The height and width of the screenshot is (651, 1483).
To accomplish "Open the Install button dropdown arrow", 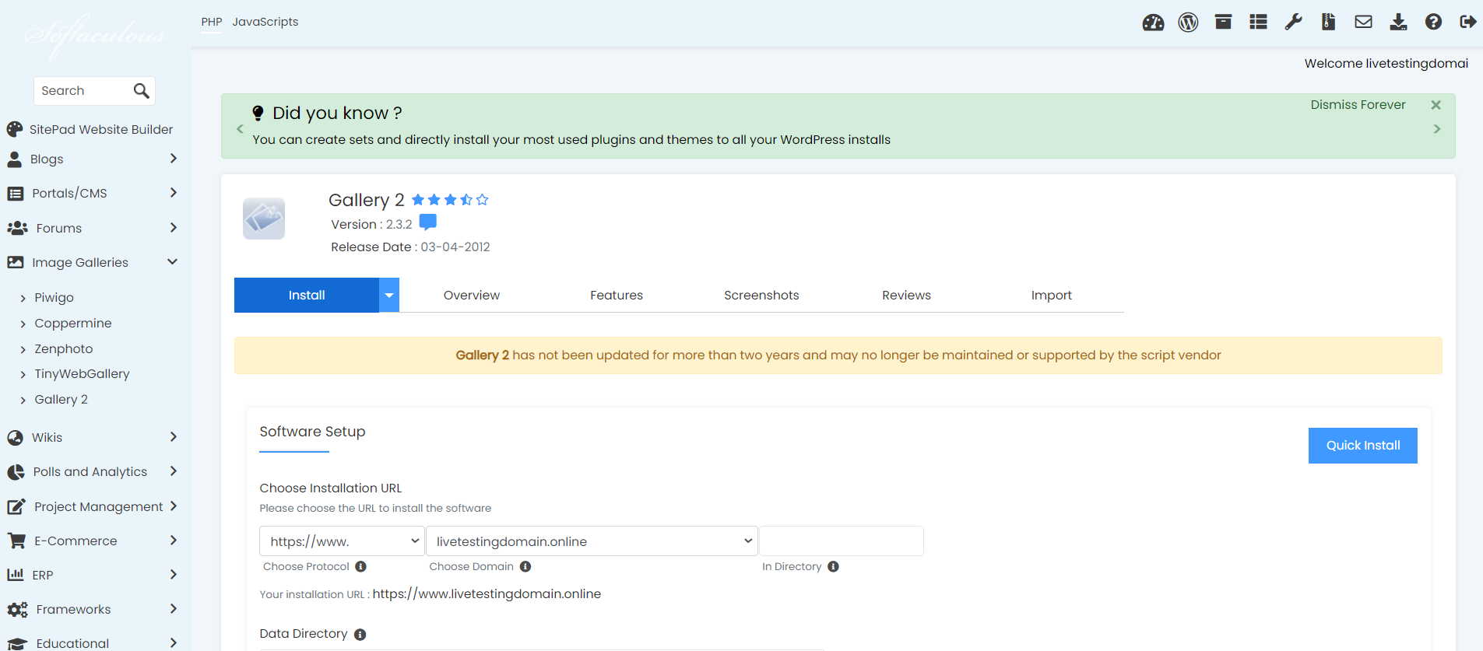I will pyautogui.click(x=389, y=296).
